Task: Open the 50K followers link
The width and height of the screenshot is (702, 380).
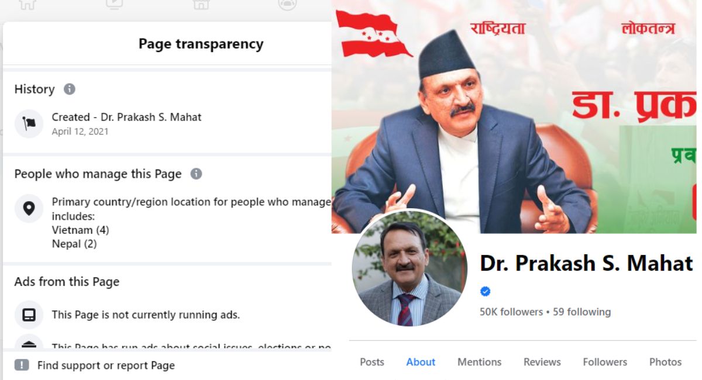Action: pyautogui.click(x=511, y=312)
